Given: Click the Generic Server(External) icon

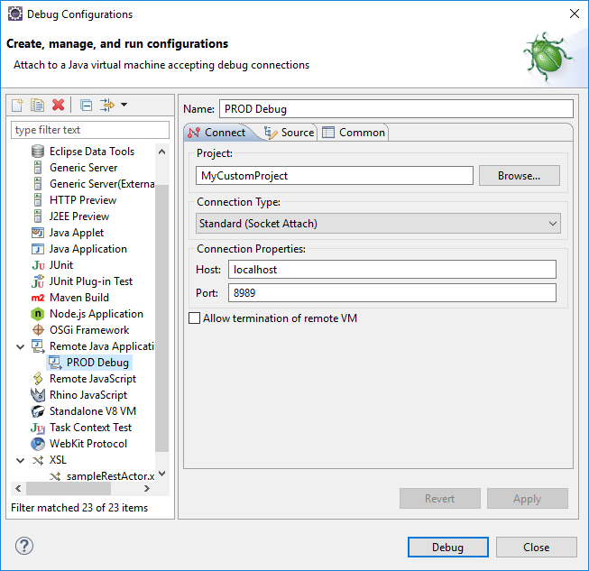Looking at the screenshot, I should click(38, 184).
